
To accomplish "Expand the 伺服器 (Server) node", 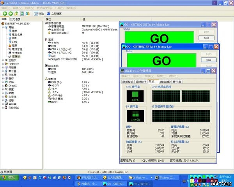I will [3, 67].
